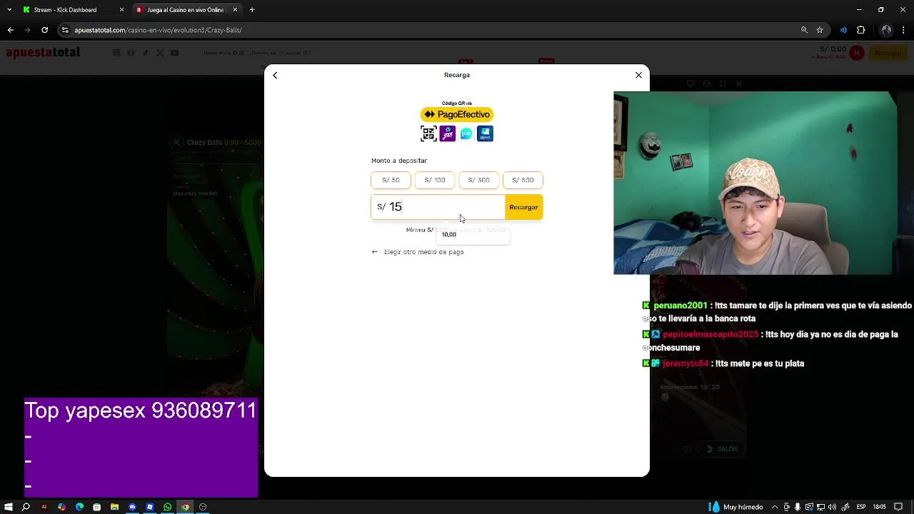
Task: Close the Crazy Balls game panel
Action: [x=176, y=142]
